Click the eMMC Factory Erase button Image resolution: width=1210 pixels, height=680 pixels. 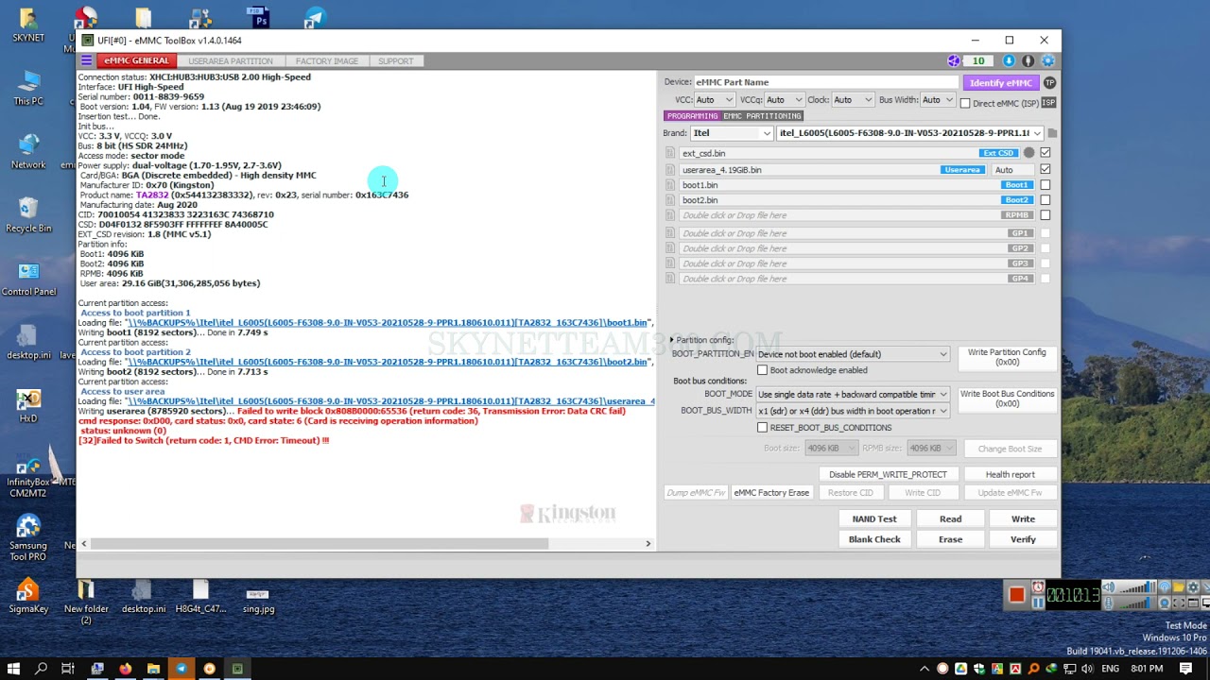771,493
